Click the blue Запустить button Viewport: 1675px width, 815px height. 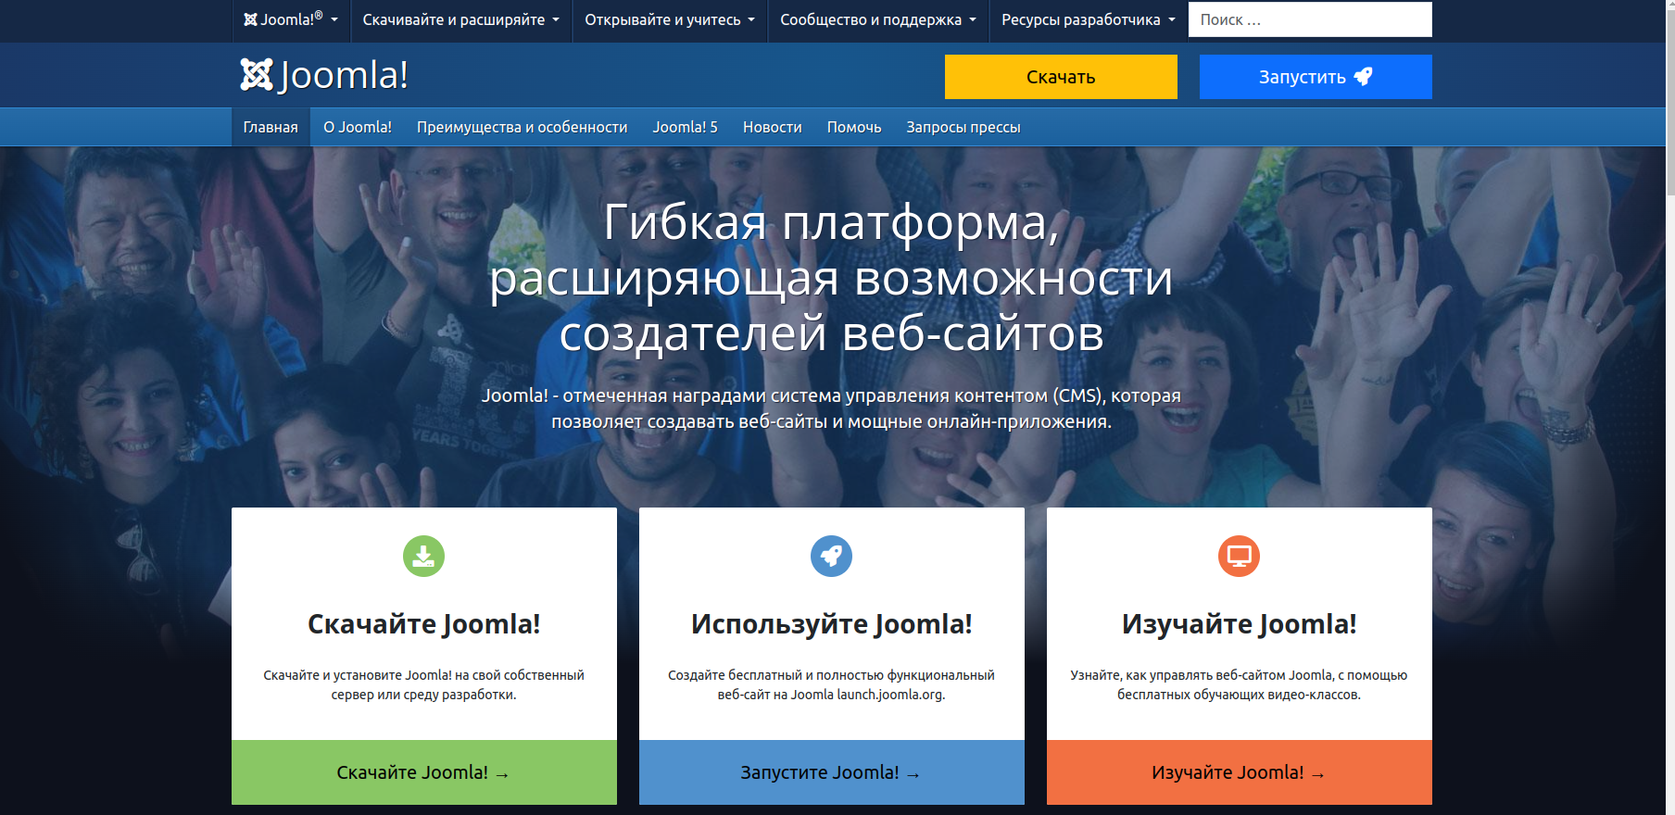click(1316, 77)
